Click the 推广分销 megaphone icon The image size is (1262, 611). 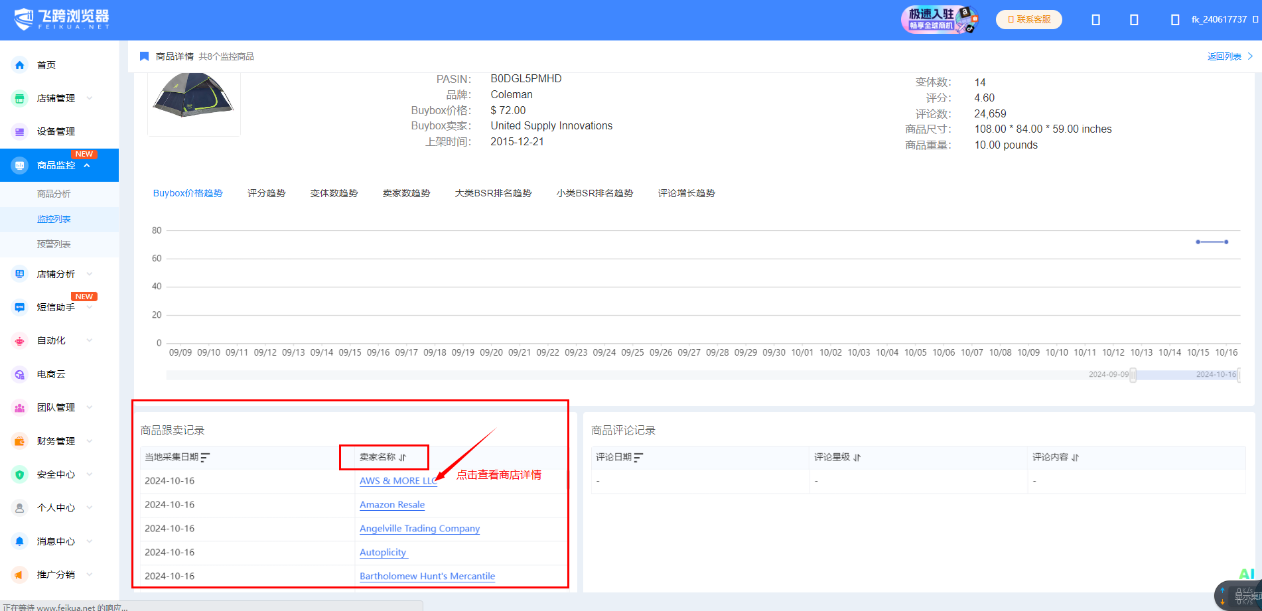click(x=19, y=575)
